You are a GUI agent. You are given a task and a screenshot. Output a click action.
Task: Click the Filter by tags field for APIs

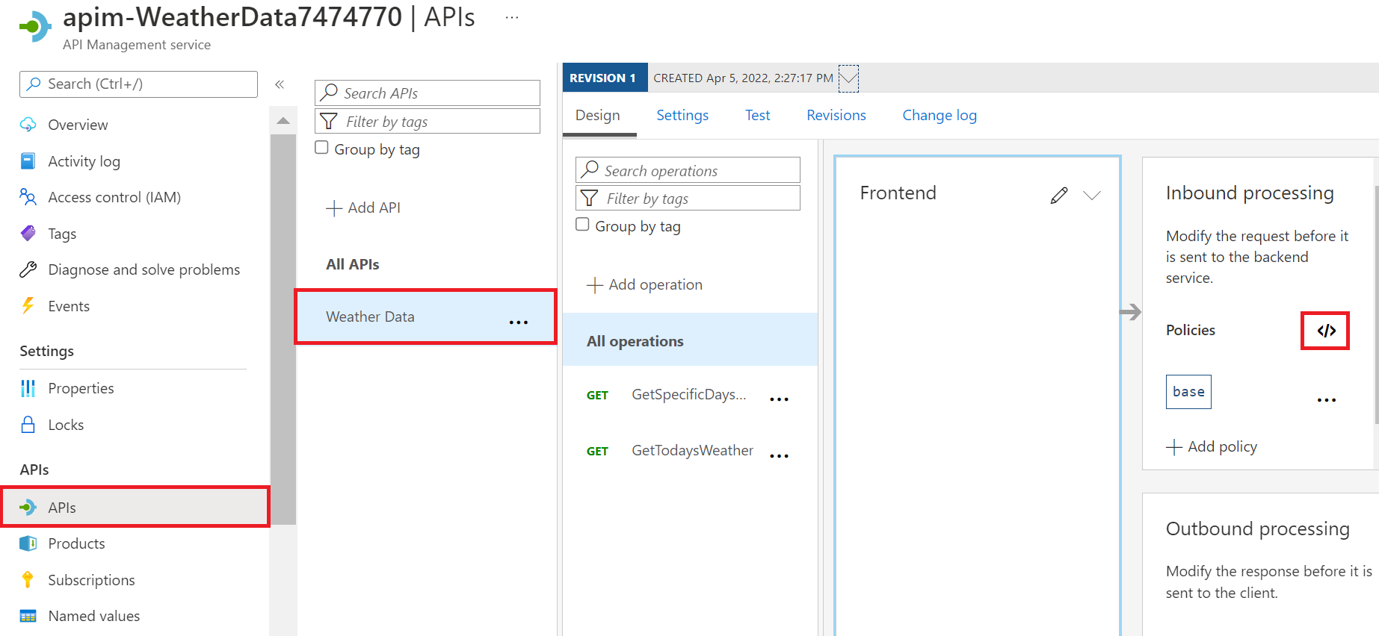[x=428, y=122]
